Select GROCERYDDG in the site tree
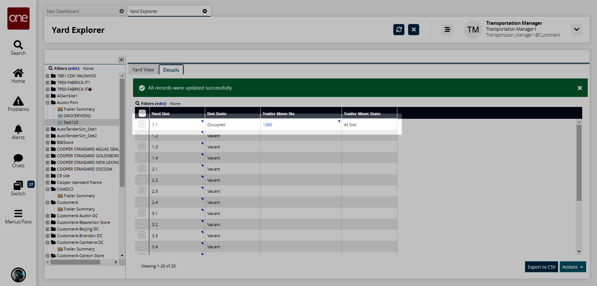The image size is (597, 286). point(77,116)
